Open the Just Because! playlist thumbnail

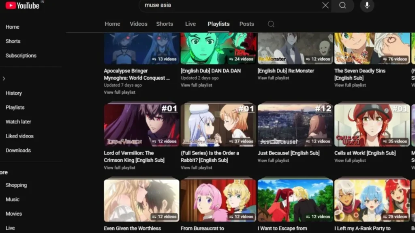[295, 125]
